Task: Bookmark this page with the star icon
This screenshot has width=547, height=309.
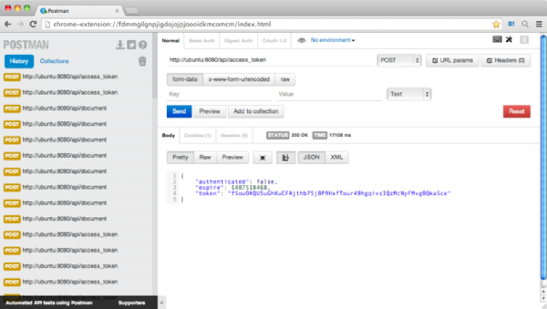Action: tap(496, 24)
